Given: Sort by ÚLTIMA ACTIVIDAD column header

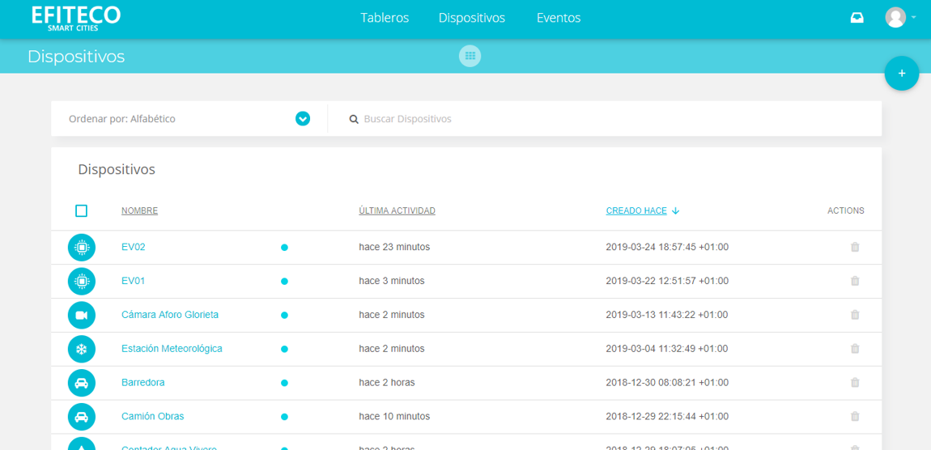Looking at the screenshot, I should click(x=397, y=210).
